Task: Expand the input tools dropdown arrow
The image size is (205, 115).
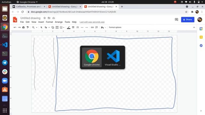Action: [105, 27]
